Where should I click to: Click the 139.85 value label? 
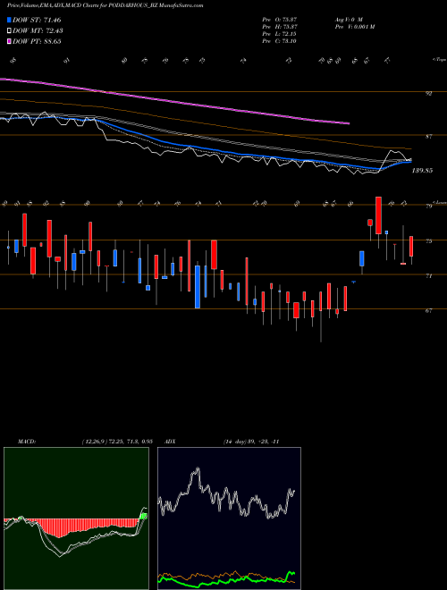click(x=422, y=171)
